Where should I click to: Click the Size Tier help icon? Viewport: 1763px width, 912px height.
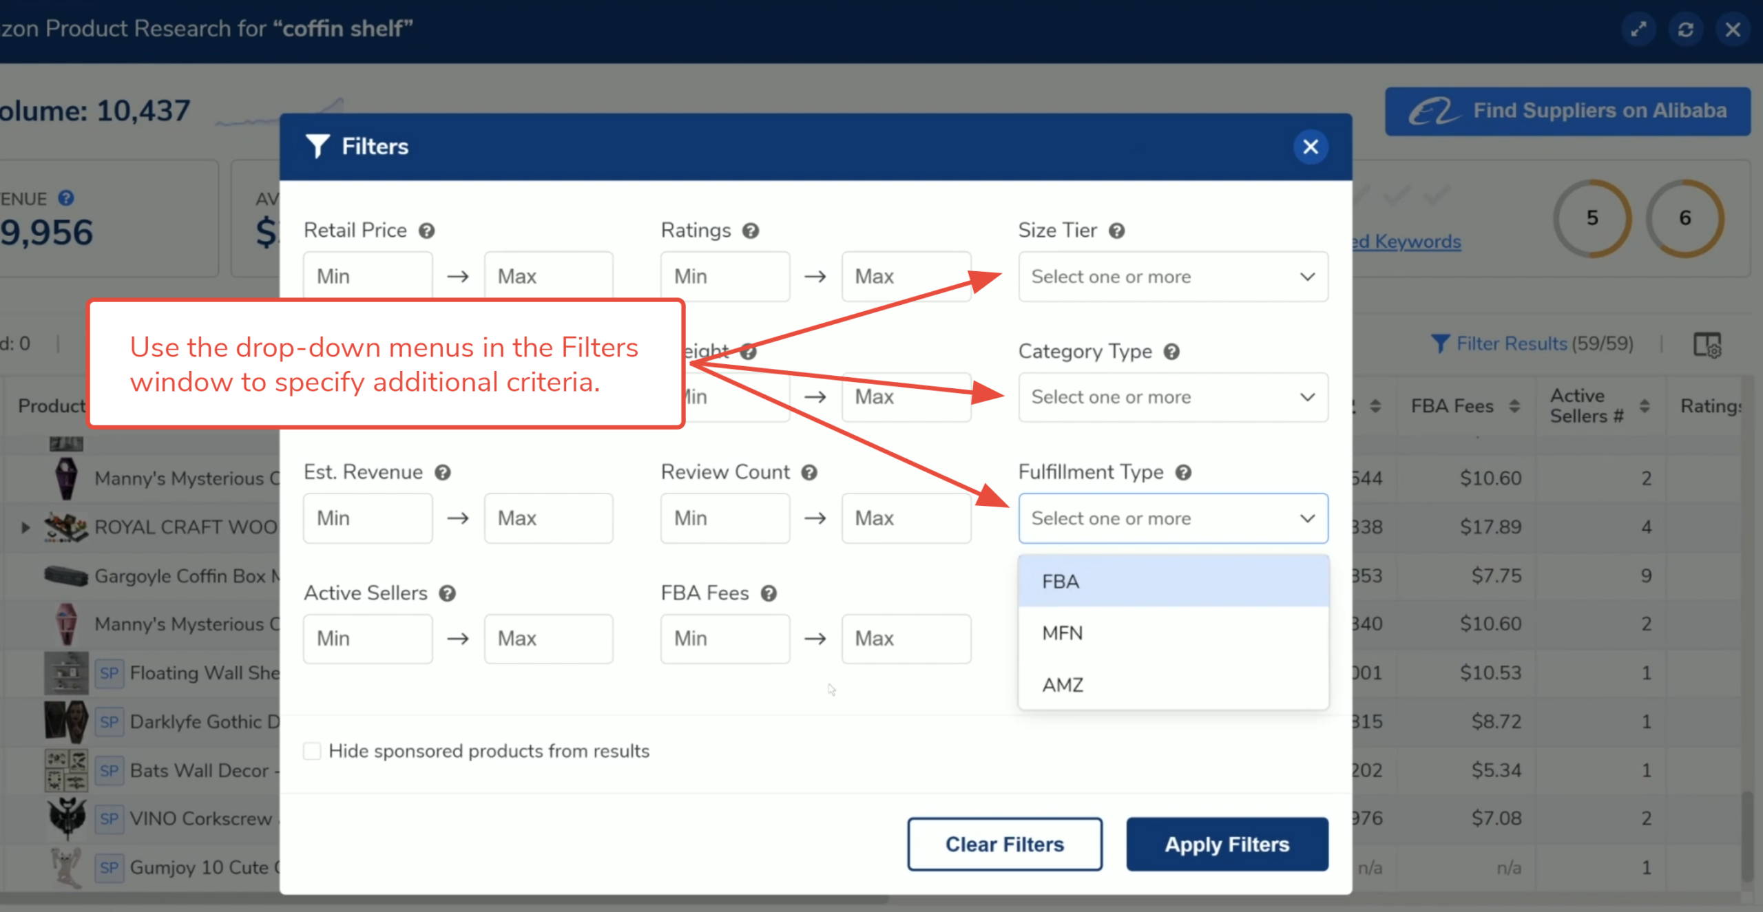1116,231
